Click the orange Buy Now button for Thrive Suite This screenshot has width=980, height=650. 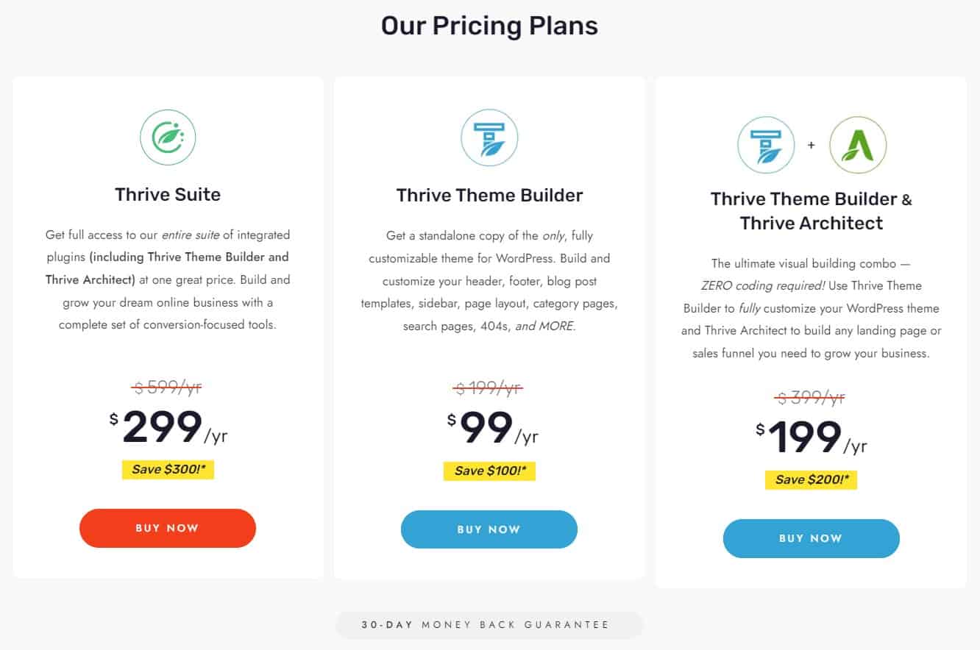click(x=167, y=528)
